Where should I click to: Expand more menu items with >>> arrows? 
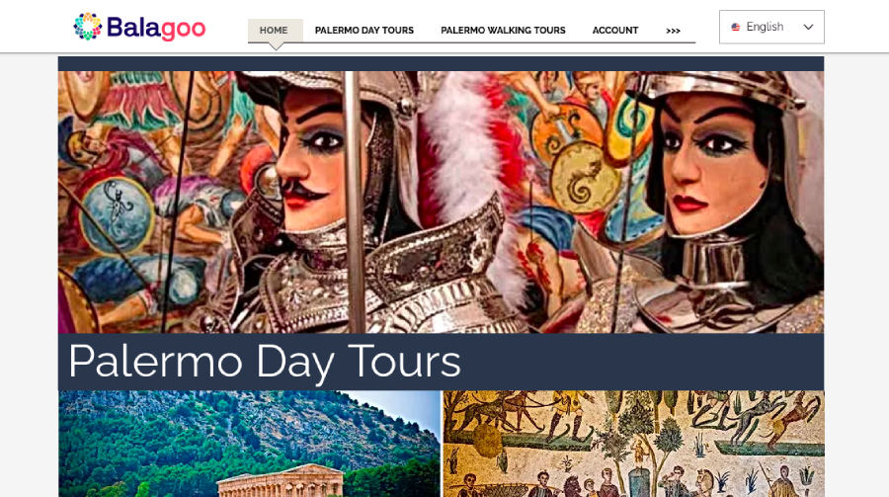[673, 32]
